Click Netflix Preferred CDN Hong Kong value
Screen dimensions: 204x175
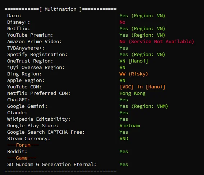132,93
